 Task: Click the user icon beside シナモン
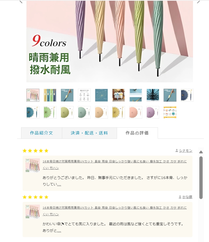pyautogui.click(x=177, y=150)
